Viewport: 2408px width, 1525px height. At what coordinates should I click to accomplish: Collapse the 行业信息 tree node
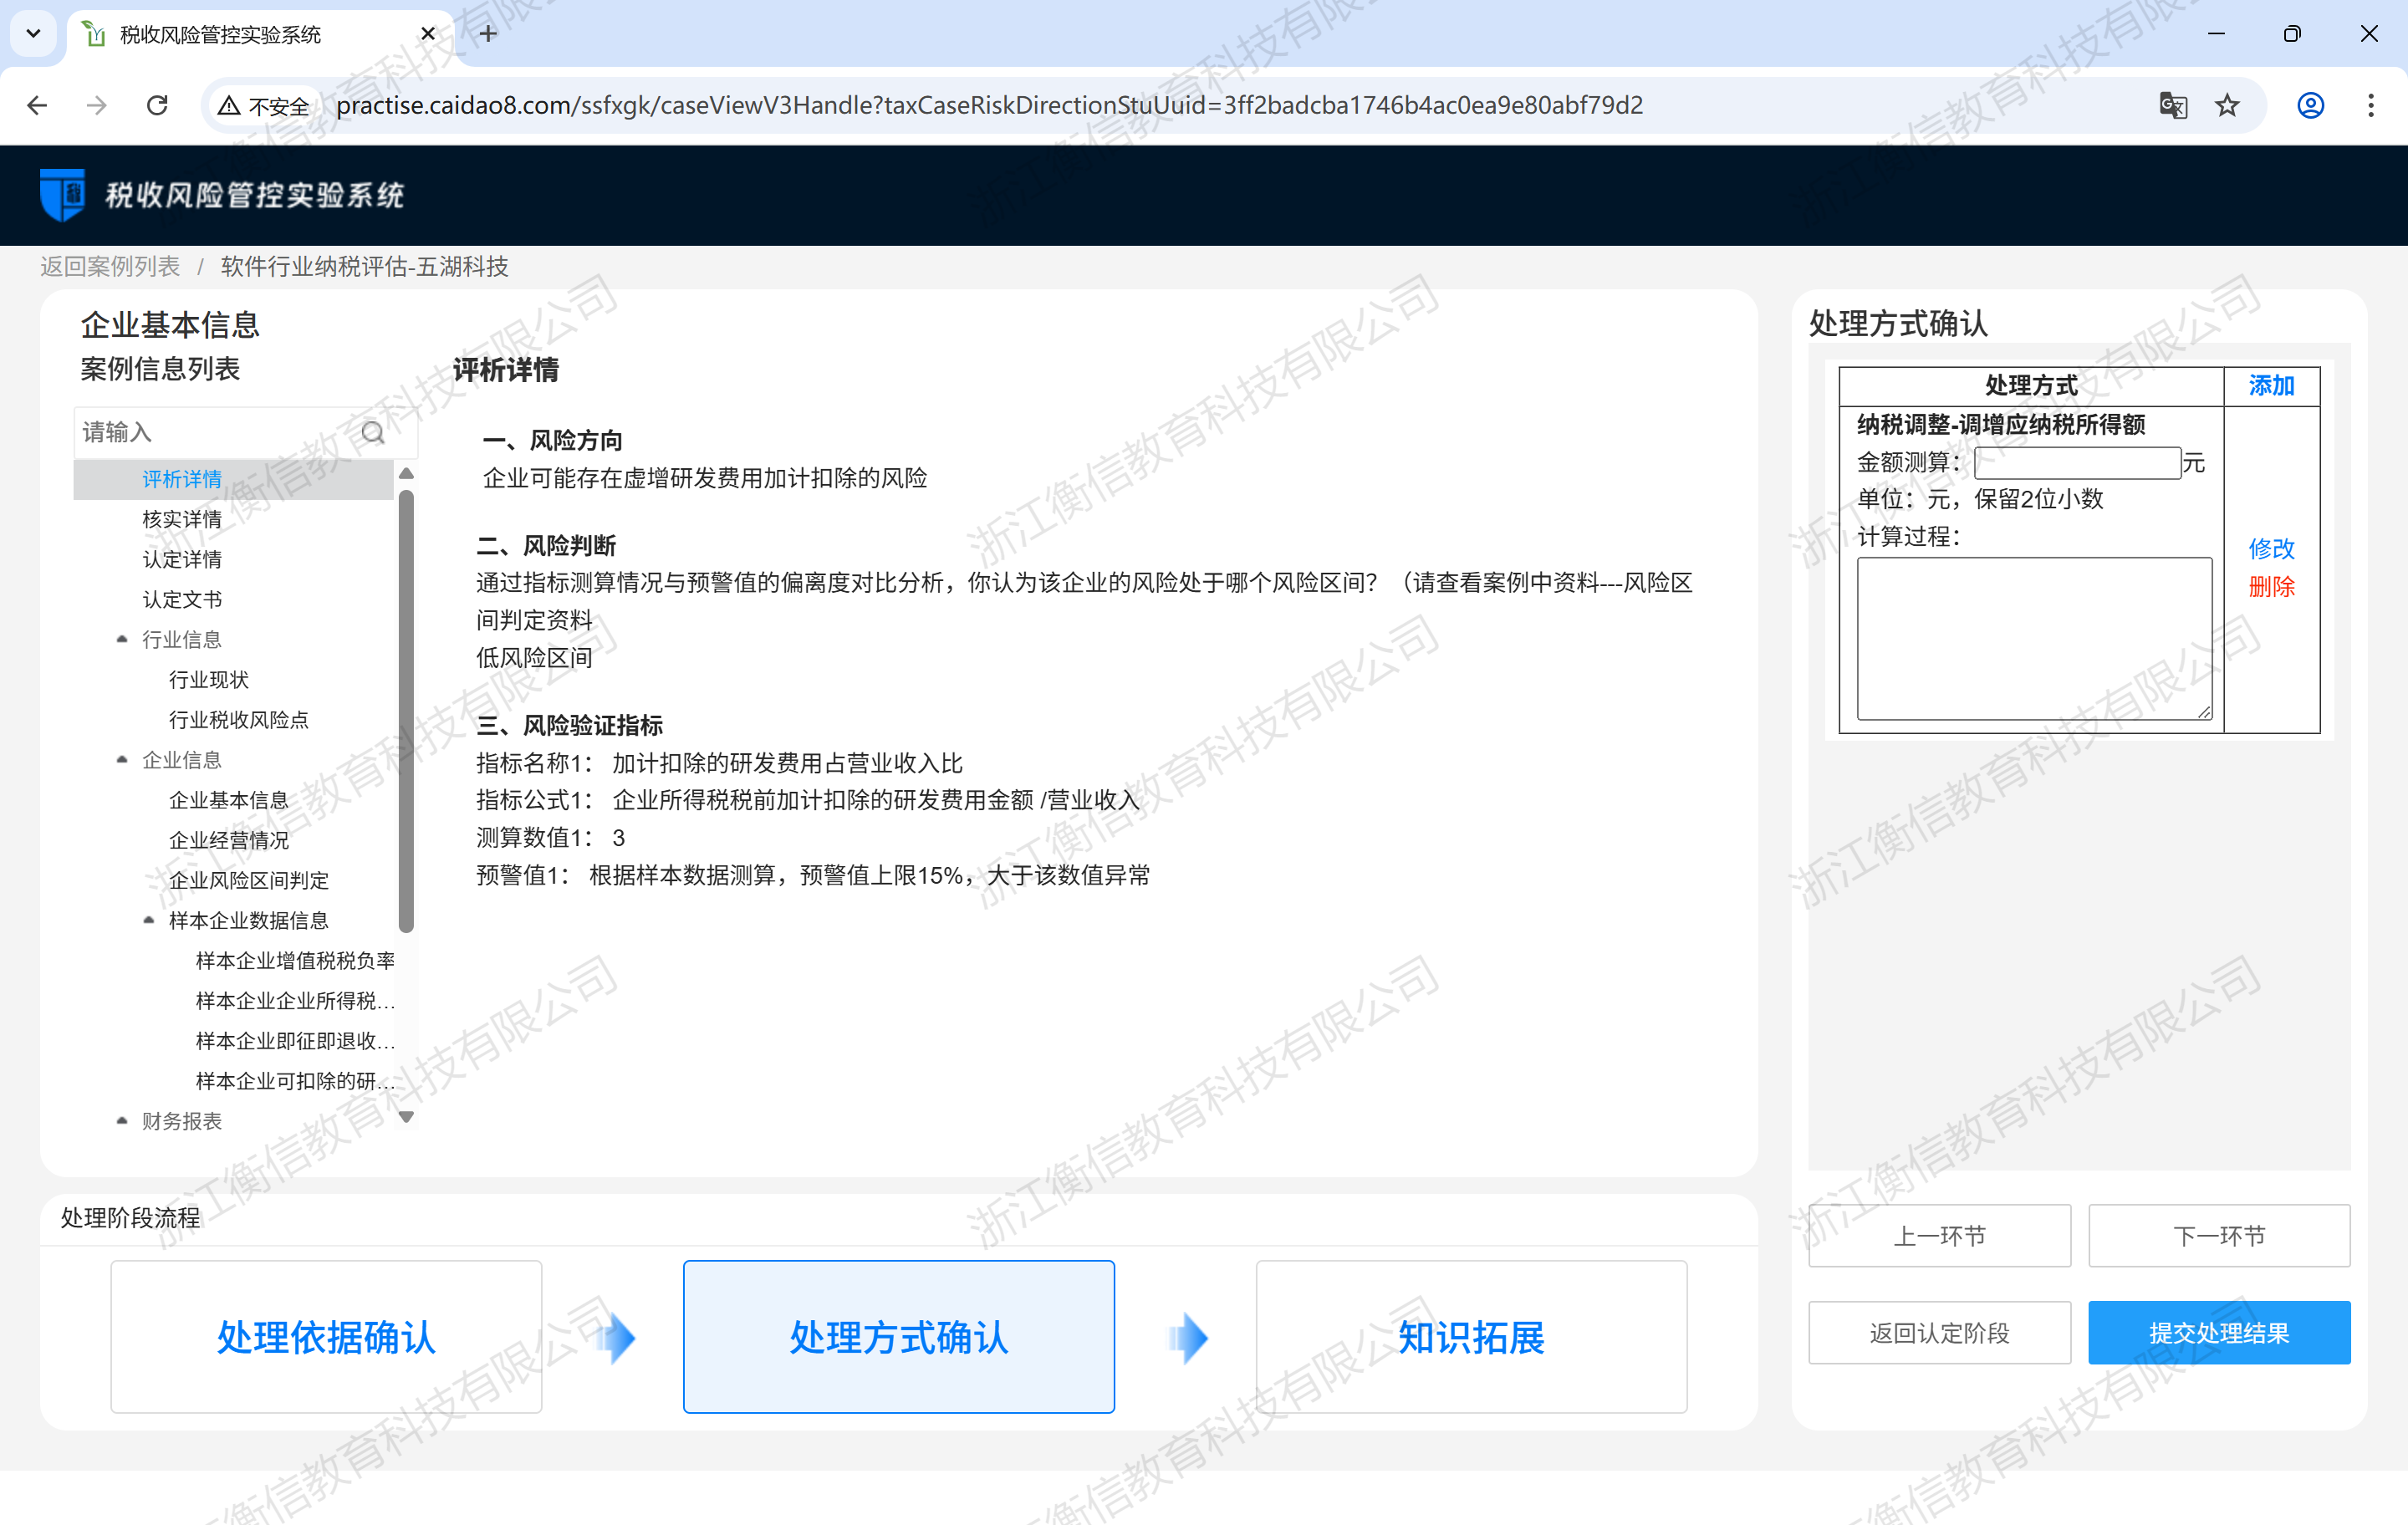pos(122,639)
